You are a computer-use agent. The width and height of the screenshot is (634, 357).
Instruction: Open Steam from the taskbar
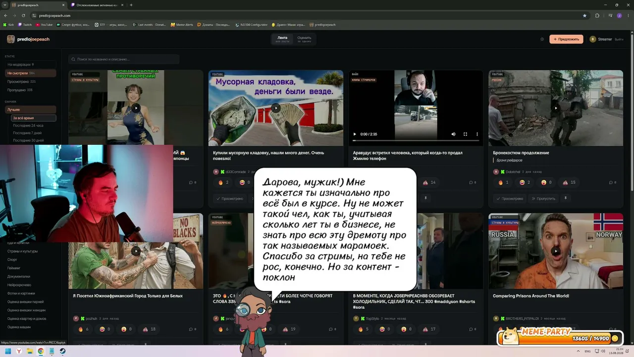coord(62,351)
